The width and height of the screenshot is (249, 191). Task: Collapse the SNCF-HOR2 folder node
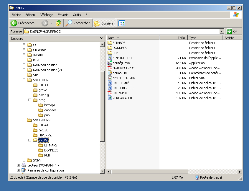24,120
